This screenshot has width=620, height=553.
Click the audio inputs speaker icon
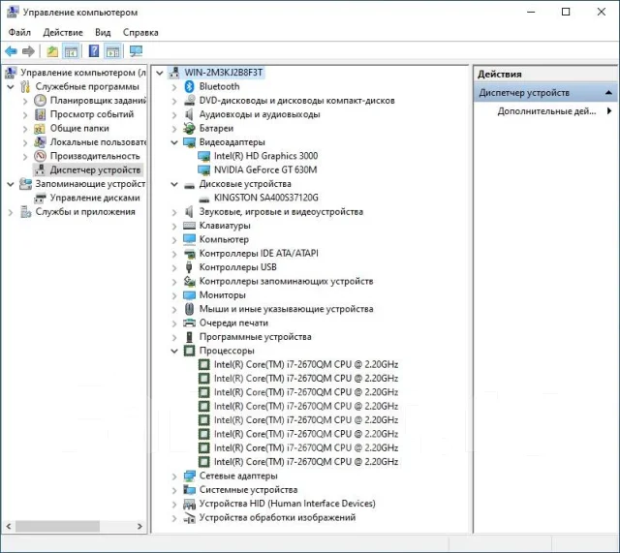tap(190, 114)
